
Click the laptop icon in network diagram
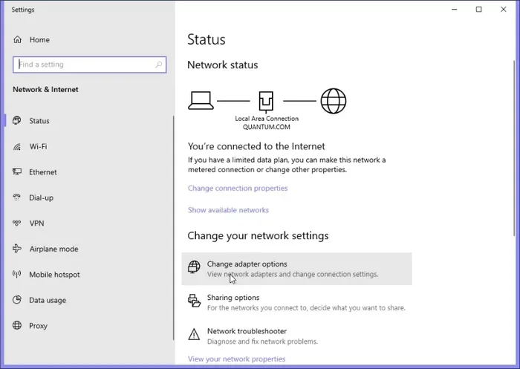201,100
